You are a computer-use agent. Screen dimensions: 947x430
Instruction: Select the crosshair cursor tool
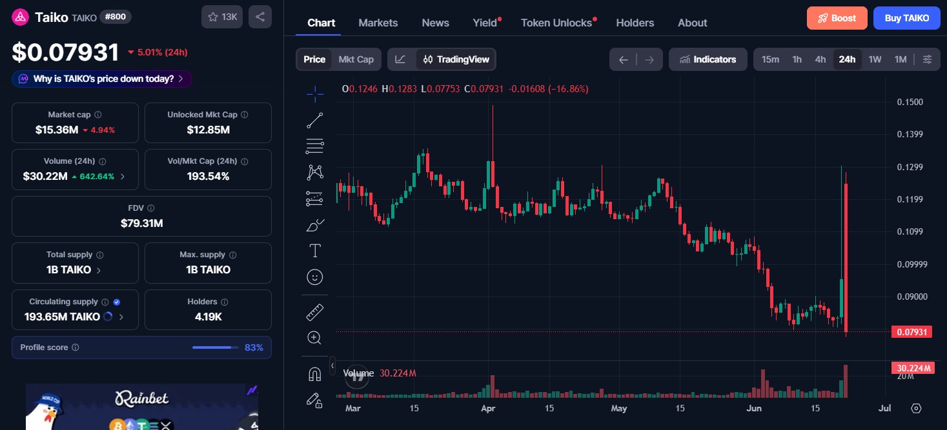[315, 94]
